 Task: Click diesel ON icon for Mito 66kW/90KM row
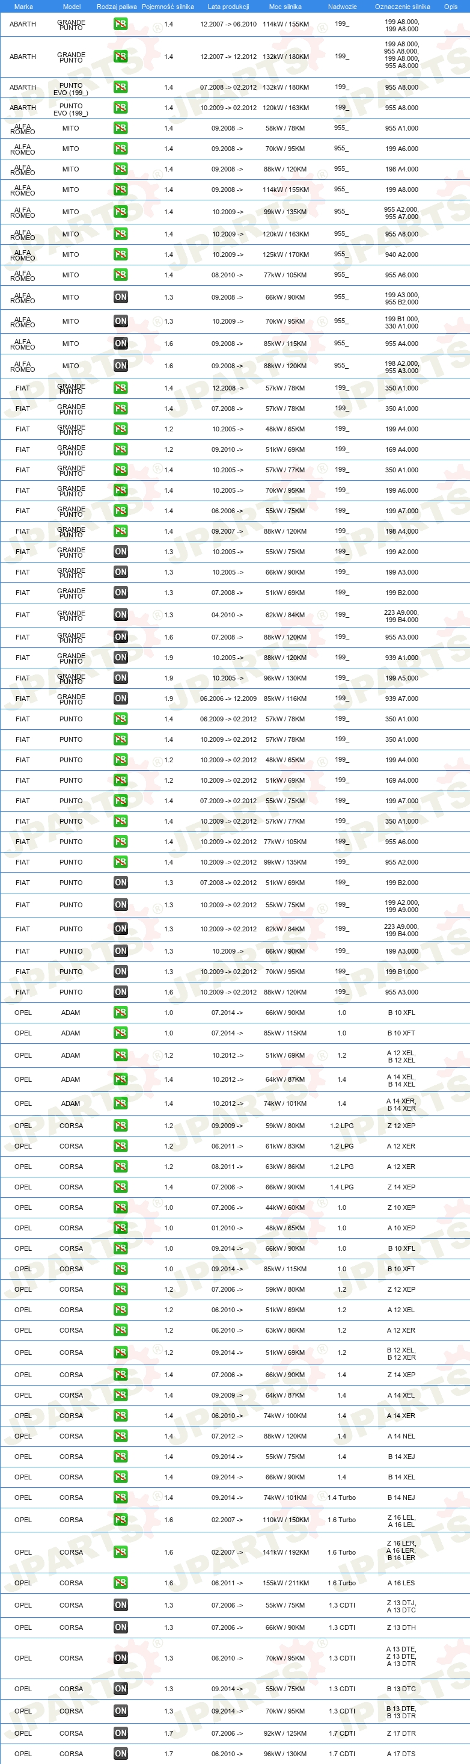[x=120, y=297]
